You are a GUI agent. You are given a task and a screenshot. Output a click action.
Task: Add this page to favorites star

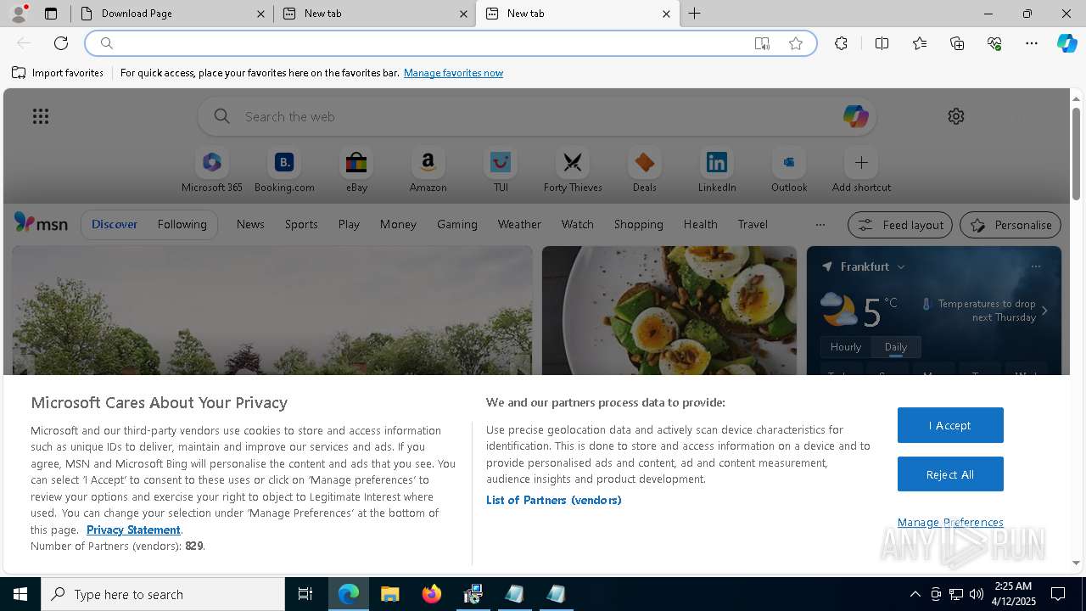(x=796, y=43)
